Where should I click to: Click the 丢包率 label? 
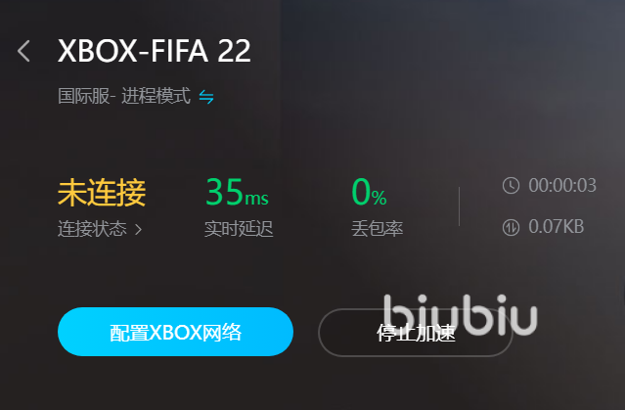tap(378, 229)
